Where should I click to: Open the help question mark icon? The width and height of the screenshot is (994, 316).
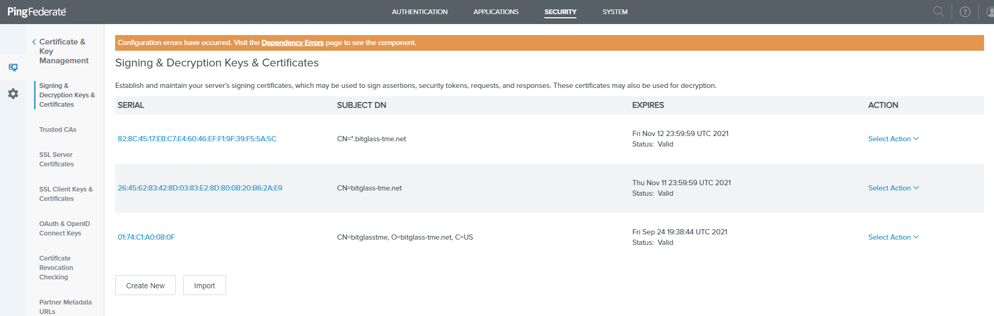coord(965,12)
